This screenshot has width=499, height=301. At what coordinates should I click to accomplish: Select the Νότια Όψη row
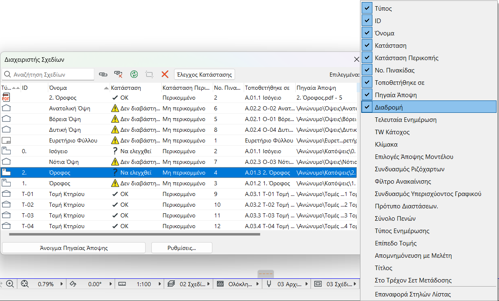point(179,162)
